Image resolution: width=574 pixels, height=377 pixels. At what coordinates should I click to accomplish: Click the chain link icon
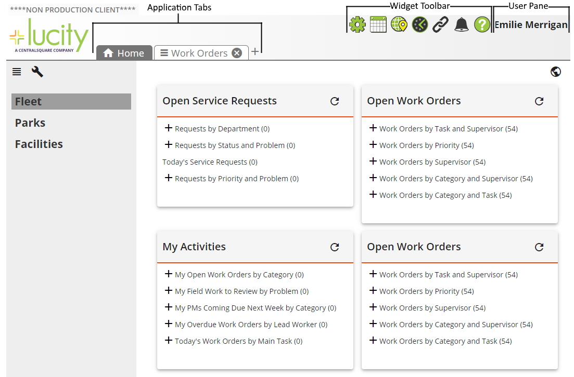click(441, 24)
